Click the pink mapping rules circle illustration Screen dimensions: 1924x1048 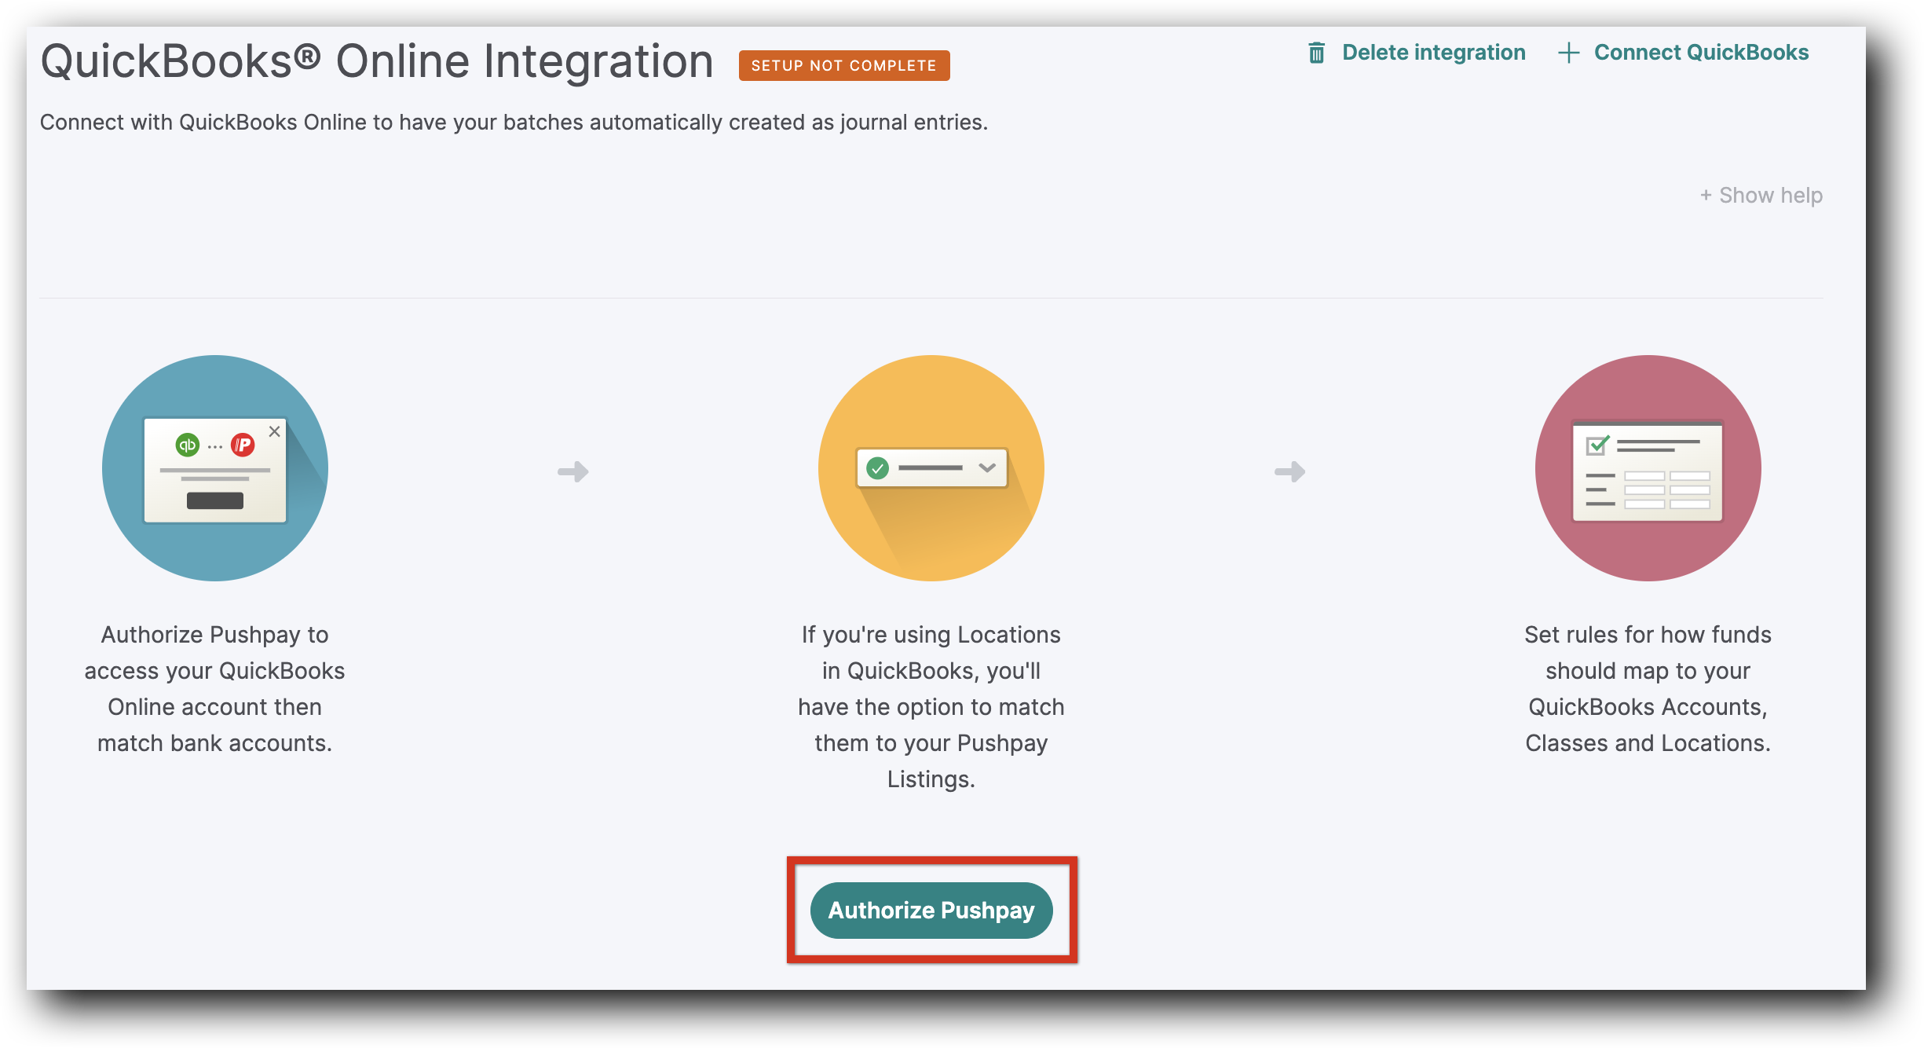click(x=1648, y=468)
